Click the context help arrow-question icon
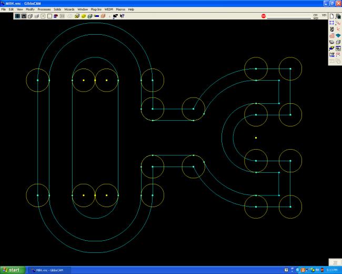The width and height of the screenshot is (342, 274). [x=122, y=16]
